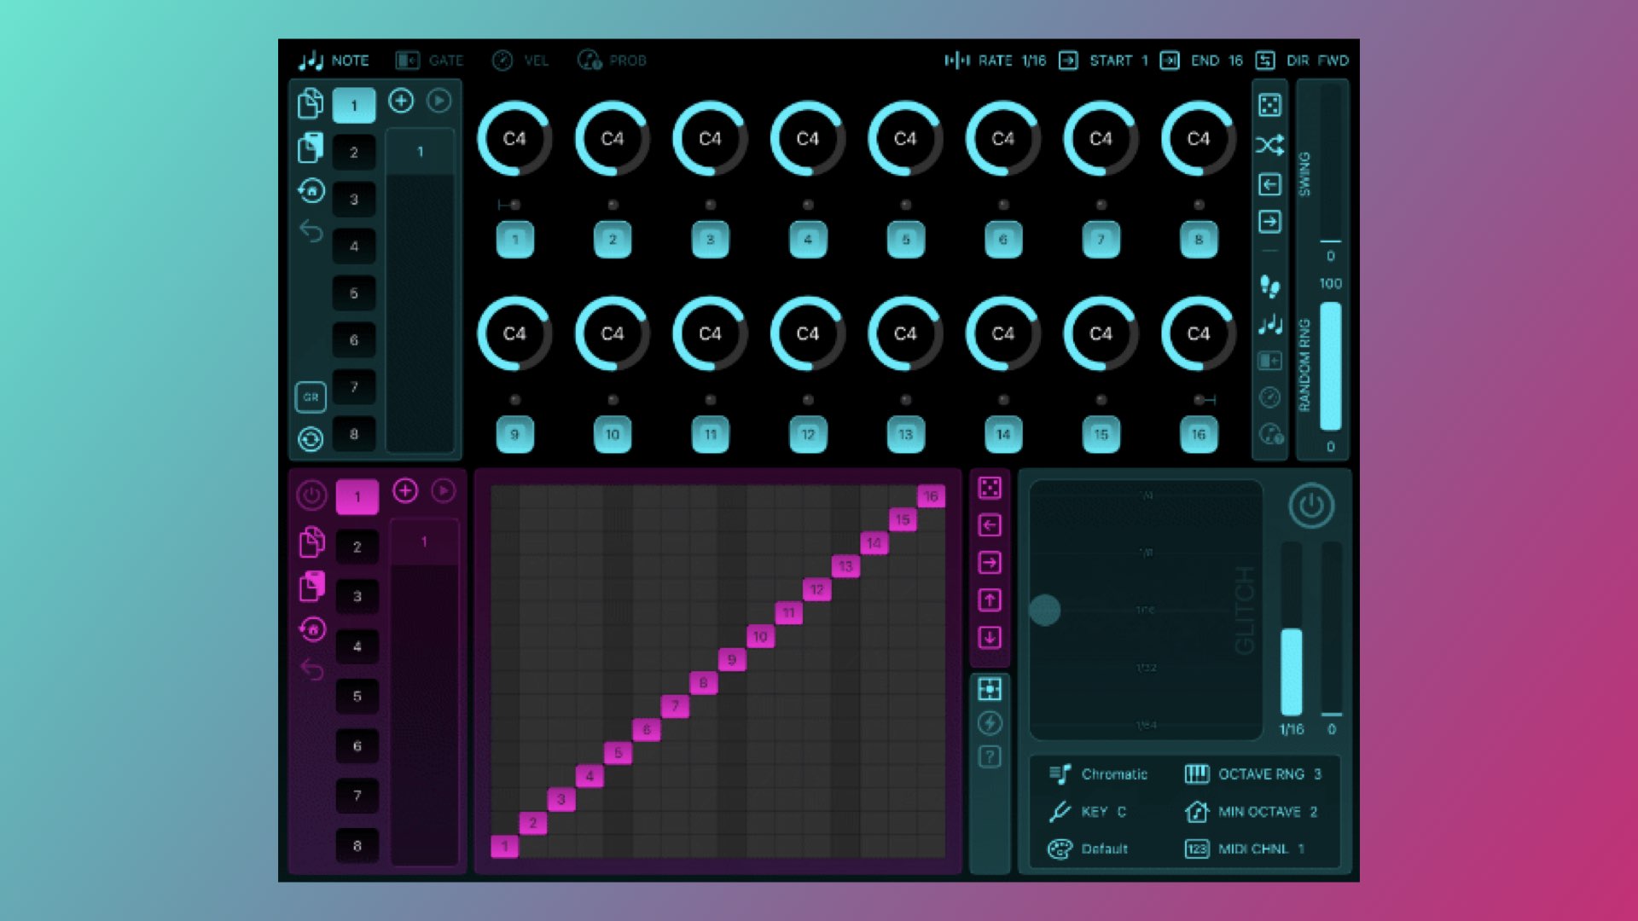The width and height of the screenshot is (1638, 921).
Task: Click the footsteps icon in the cyan toolbar
Action: (x=1269, y=287)
